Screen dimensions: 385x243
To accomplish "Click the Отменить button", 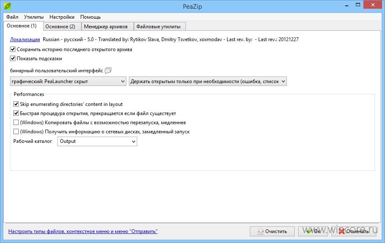I will point(354,231).
